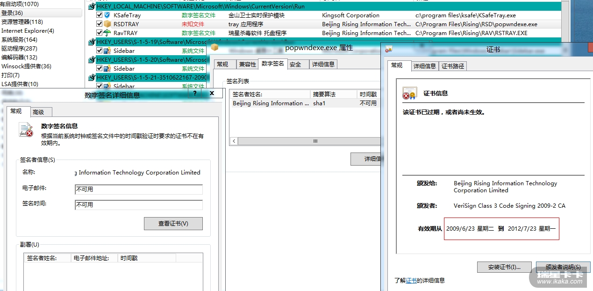Click Sidebar icon under HKEY_USERS\S-1-5-20
Screen dimensions: 593x291
tap(107, 68)
